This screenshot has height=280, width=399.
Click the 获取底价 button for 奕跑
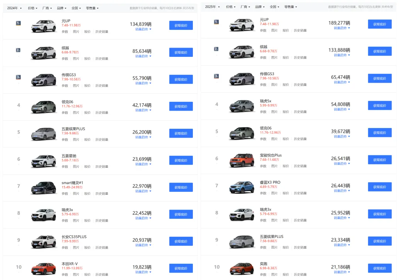(x=380, y=268)
